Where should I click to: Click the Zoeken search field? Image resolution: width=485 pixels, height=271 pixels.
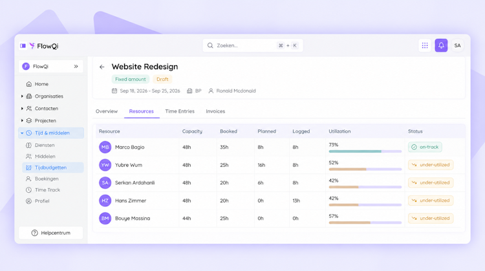253,45
